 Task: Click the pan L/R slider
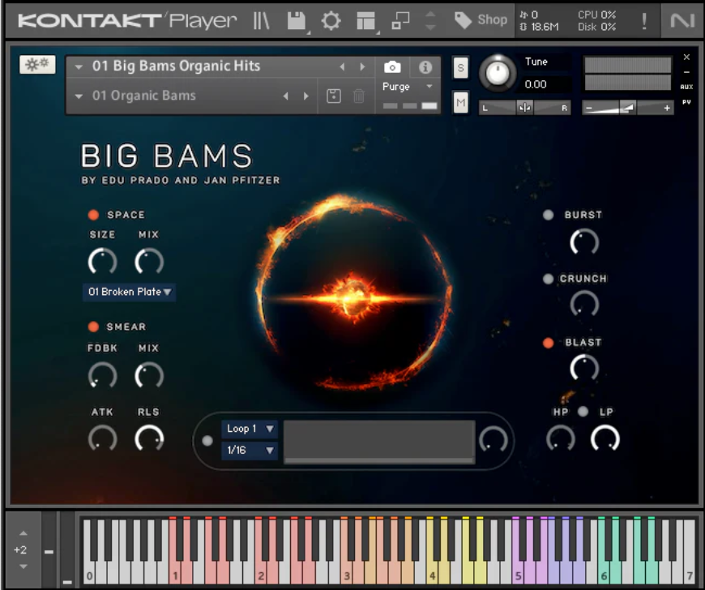click(525, 108)
